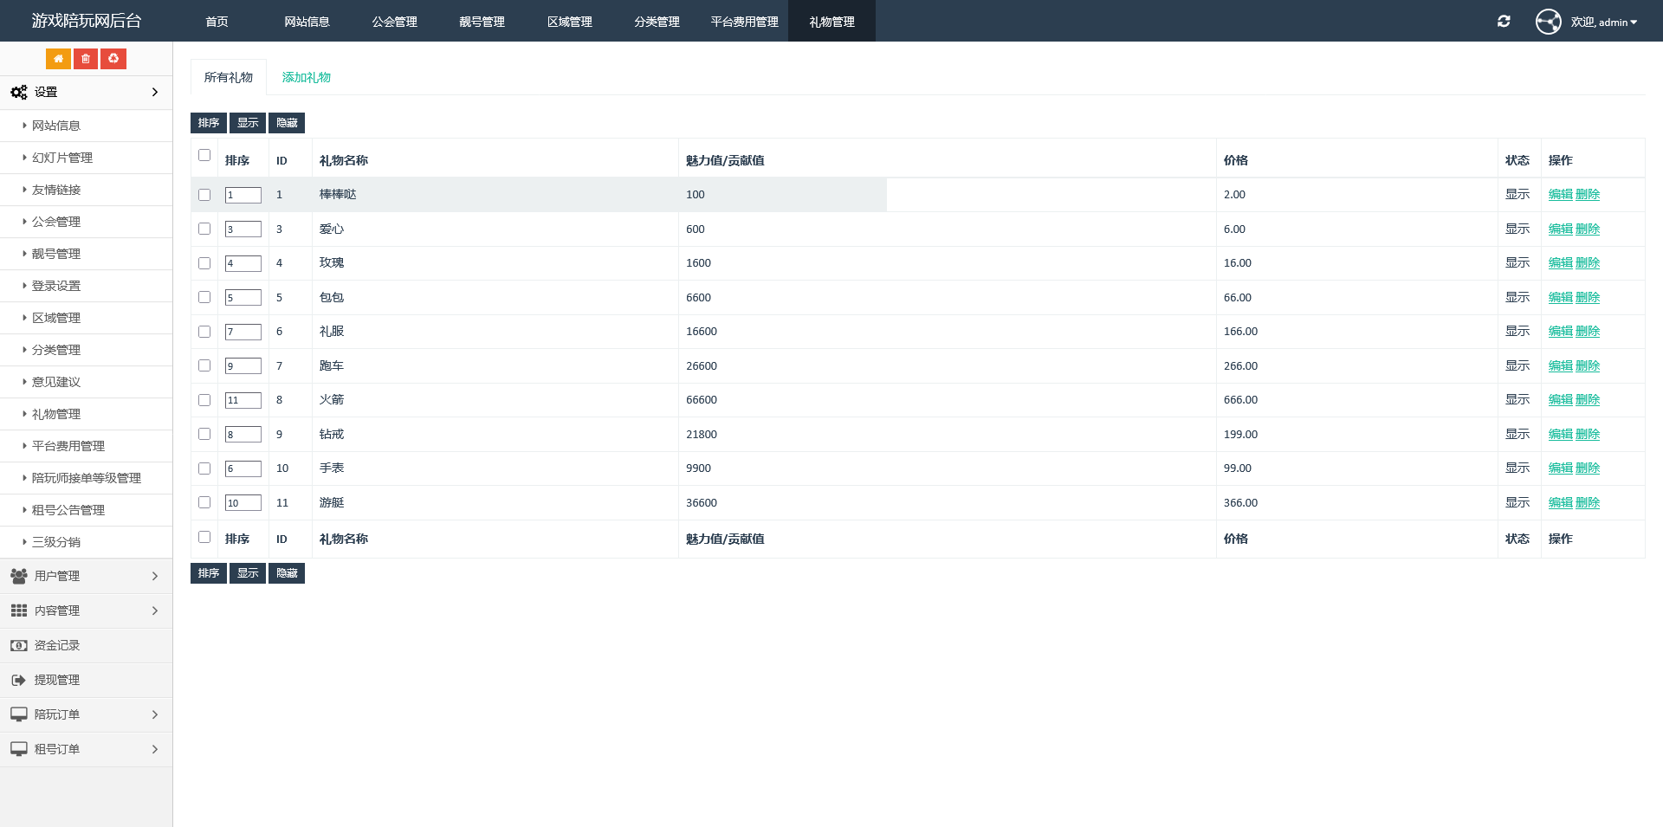
Task: Click the orange home icon button
Action: click(x=58, y=59)
